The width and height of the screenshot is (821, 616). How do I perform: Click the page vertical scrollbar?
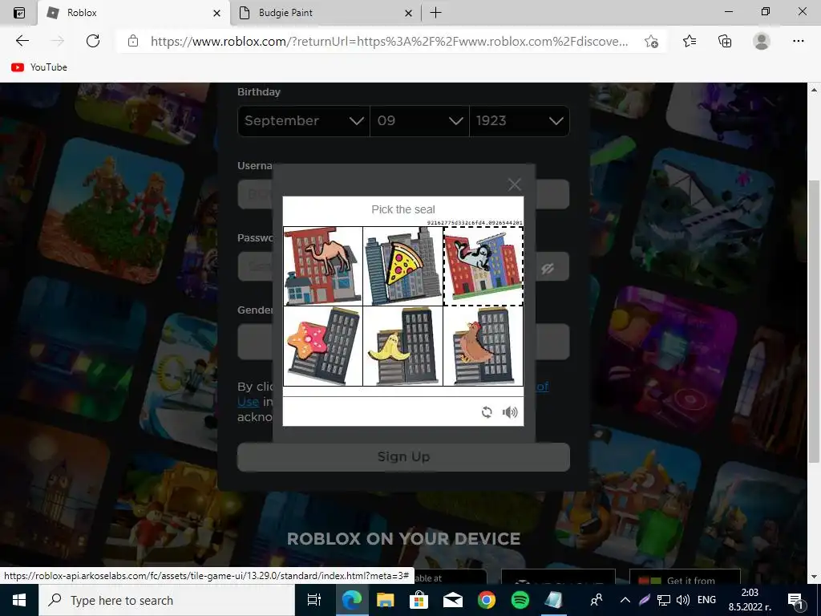(x=813, y=322)
